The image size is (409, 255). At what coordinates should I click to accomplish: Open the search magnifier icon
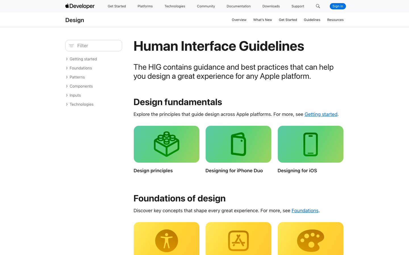[318, 6]
